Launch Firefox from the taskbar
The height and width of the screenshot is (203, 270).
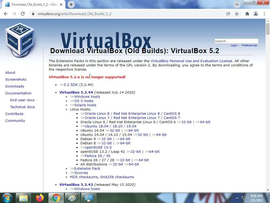[40, 198]
